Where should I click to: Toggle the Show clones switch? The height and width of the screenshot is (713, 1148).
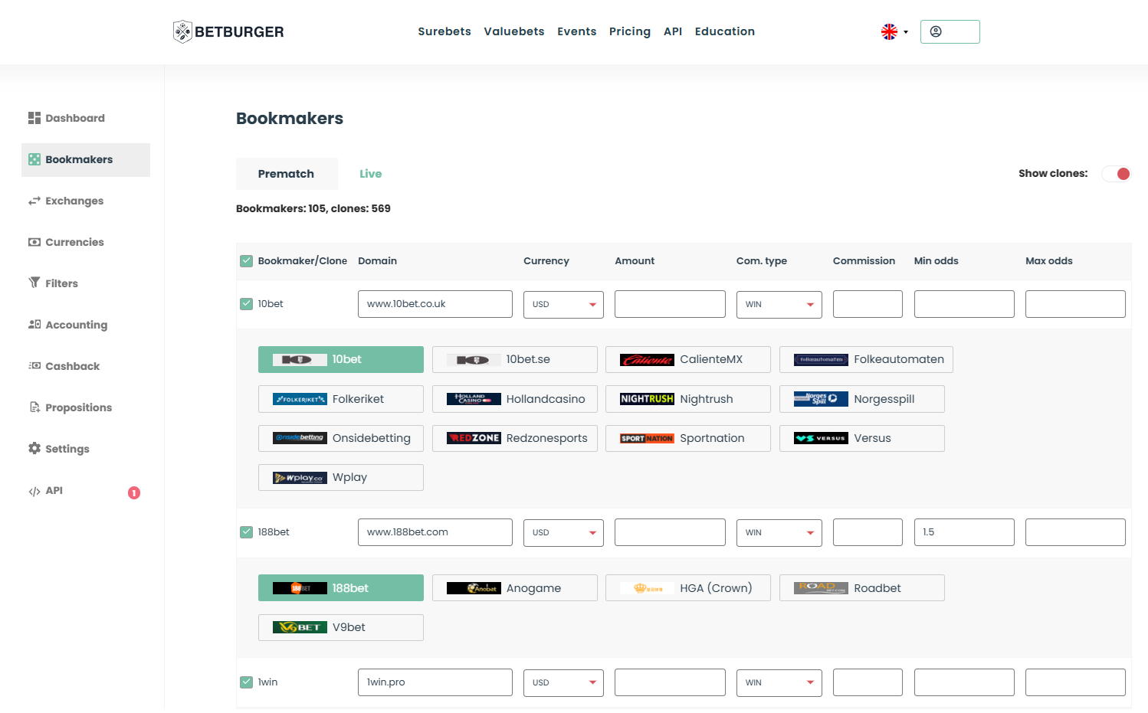(x=1117, y=174)
